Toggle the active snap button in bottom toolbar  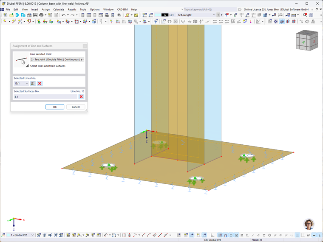[x=220, y=235]
